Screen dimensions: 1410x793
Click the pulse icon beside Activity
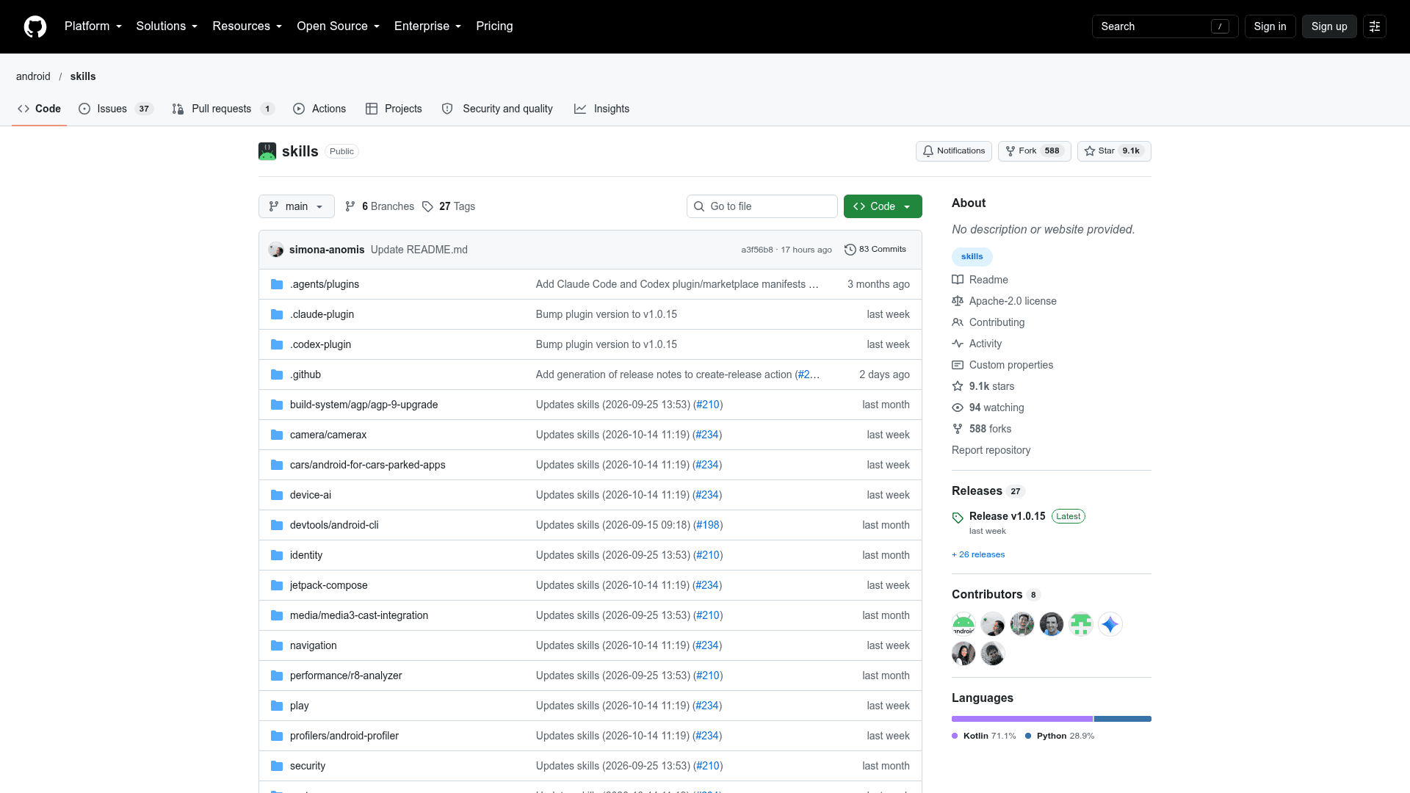point(958,344)
